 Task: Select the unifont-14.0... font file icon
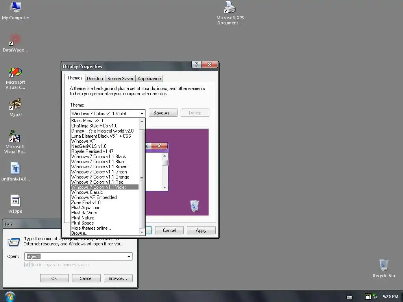click(15, 171)
